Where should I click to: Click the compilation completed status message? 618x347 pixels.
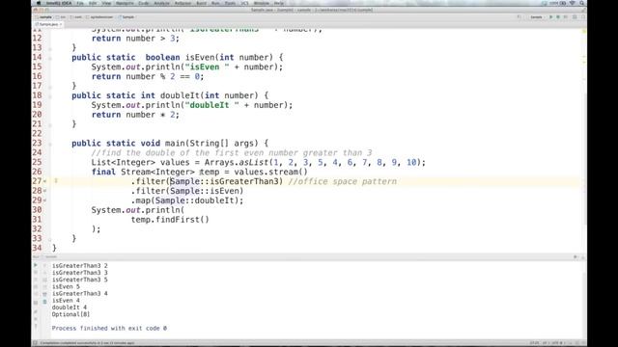pyautogui.click(x=87, y=343)
